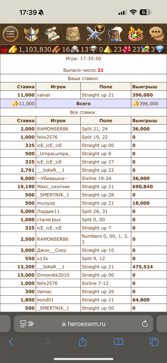Open the backpack inventory icon
167x363 pixels.
pyautogui.click(x=73, y=34)
